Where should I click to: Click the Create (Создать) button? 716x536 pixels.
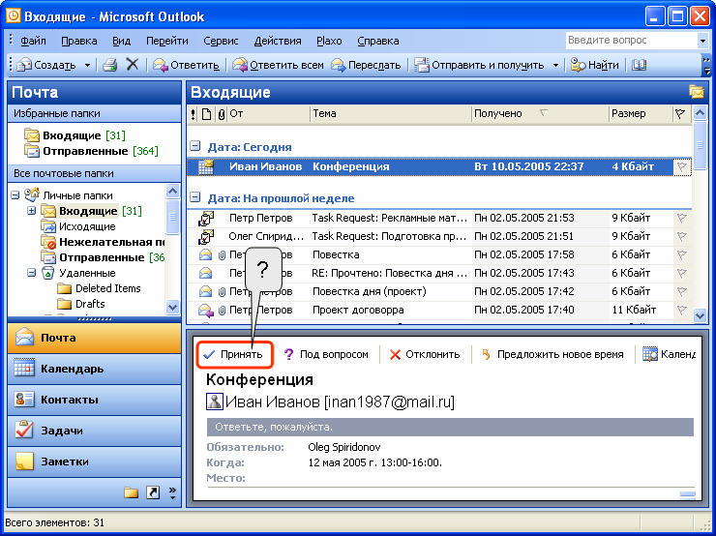point(46,65)
